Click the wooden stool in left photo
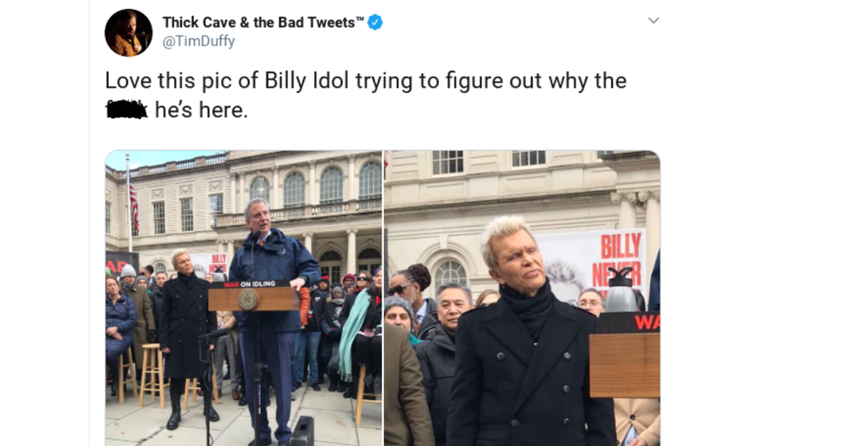Viewport: 853px width, 446px height. tap(151, 374)
